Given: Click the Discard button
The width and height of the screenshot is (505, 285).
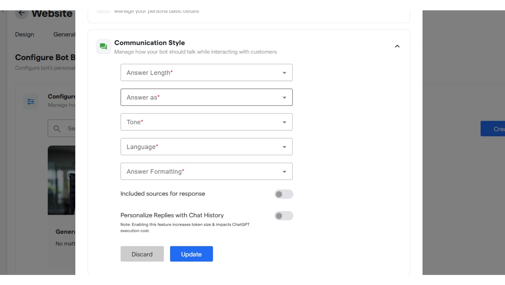Looking at the screenshot, I should pyautogui.click(x=142, y=254).
